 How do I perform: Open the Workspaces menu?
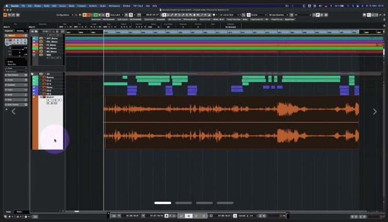[x=114, y=6]
